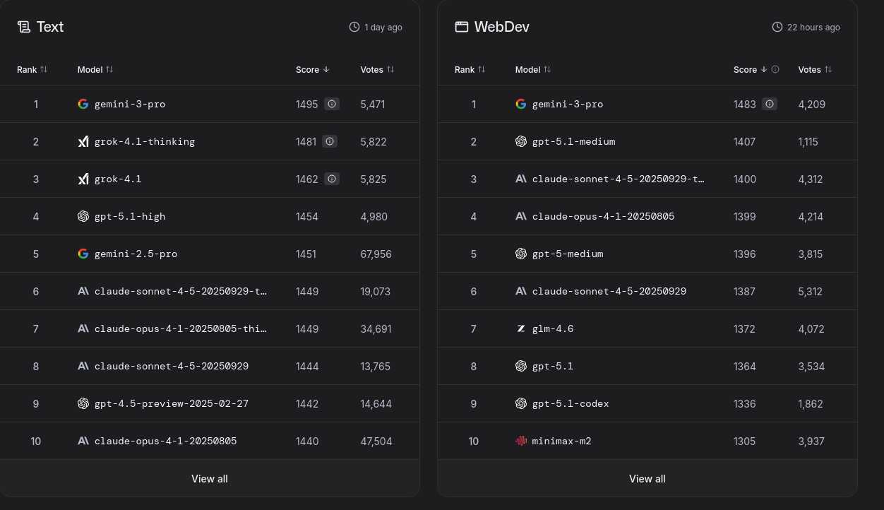Click the minimax-m2 waveform logo
This screenshot has height=510, width=884.
521,441
